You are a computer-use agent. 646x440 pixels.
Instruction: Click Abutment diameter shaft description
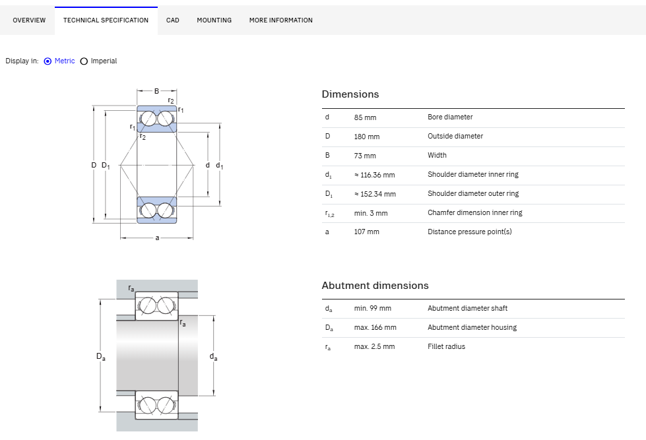467,308
